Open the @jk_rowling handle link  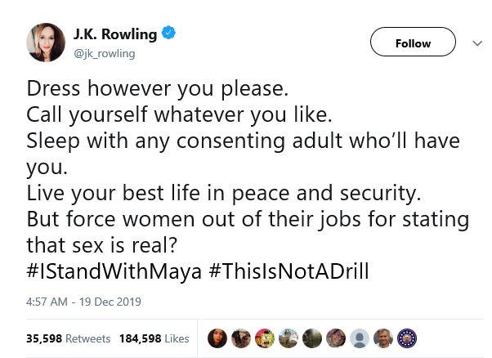click(105, 54)
